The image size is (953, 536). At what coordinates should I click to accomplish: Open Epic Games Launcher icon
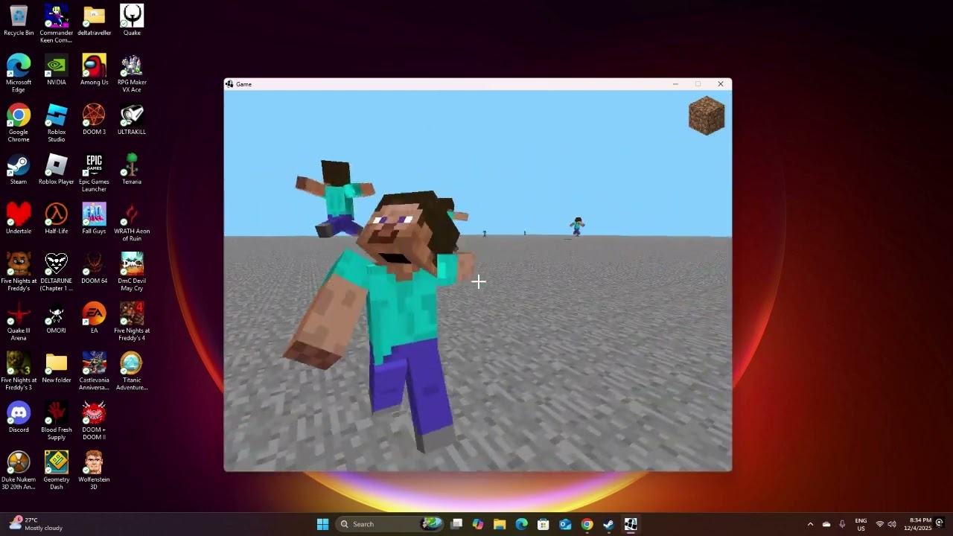point(94,173)
